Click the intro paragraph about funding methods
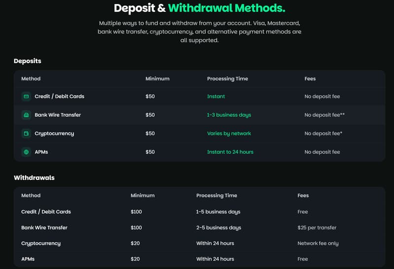 [x=199, y=32]
